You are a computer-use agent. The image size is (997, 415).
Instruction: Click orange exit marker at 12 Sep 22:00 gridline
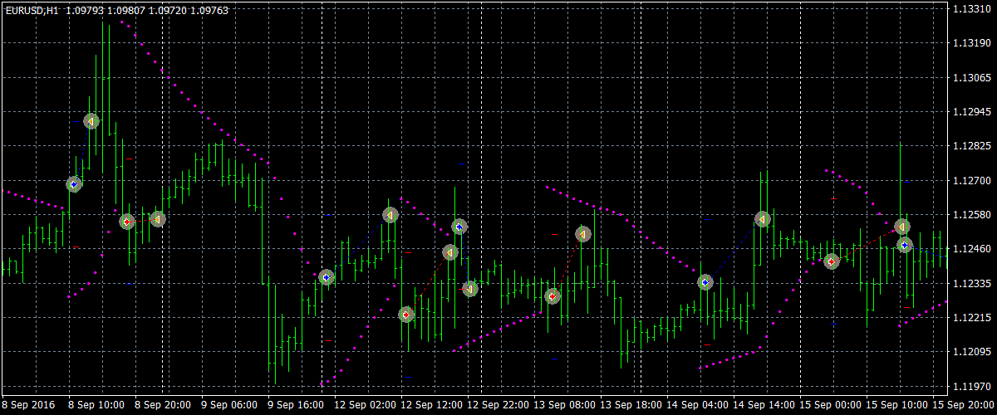470,289
